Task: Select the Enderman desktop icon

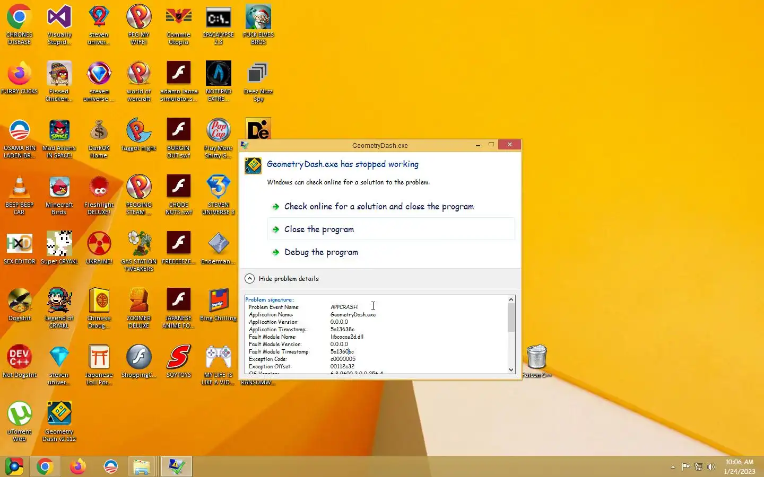Action: [218, 248]
